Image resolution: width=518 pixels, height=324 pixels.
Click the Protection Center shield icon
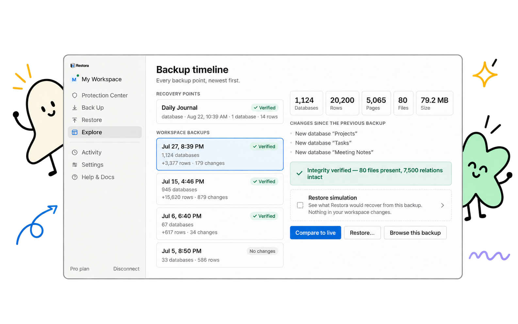75,95
